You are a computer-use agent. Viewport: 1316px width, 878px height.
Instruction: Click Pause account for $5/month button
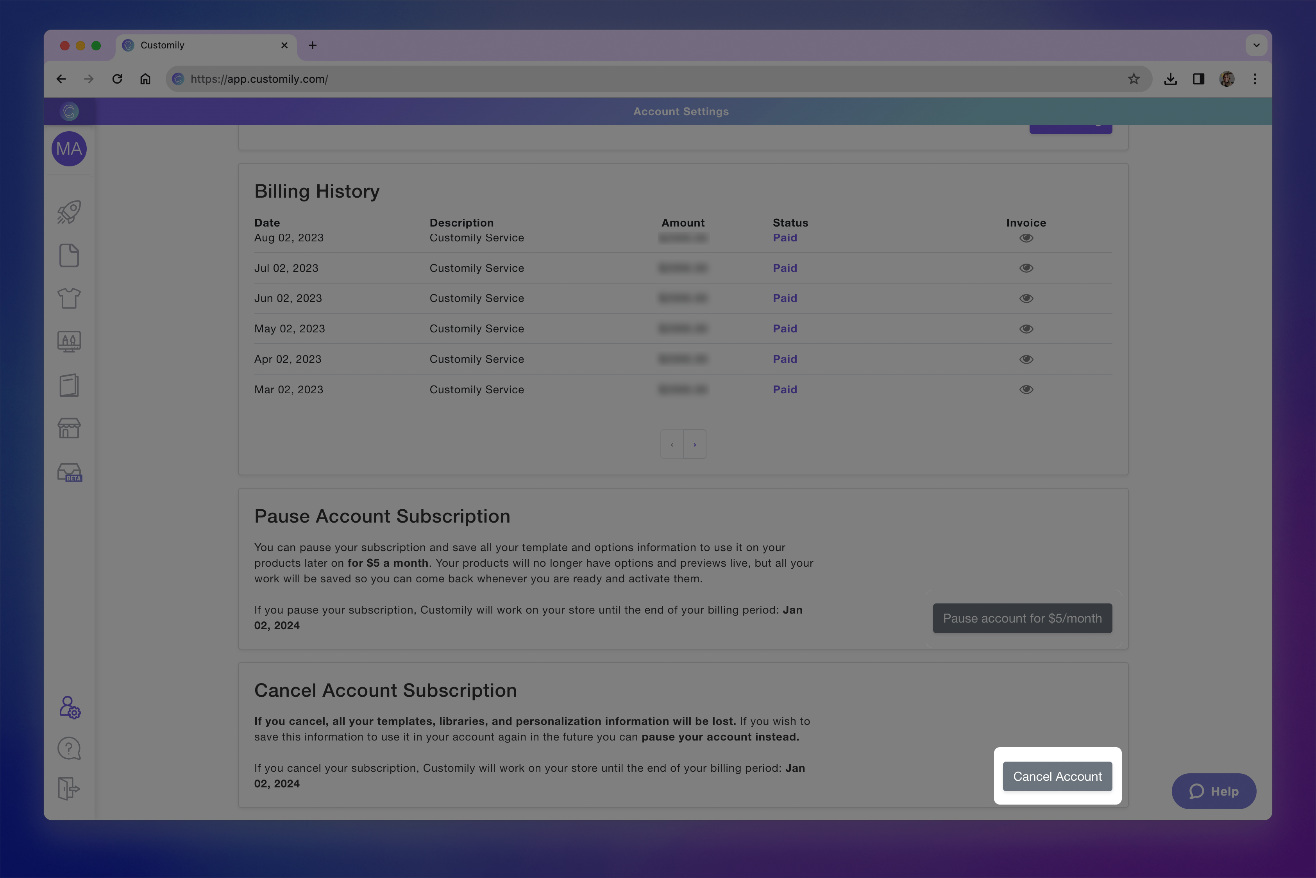click(1023, 618)
